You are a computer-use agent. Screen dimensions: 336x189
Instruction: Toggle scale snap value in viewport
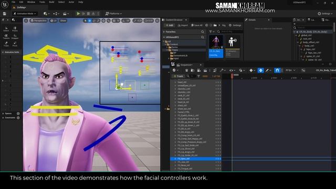coord(138,20)
